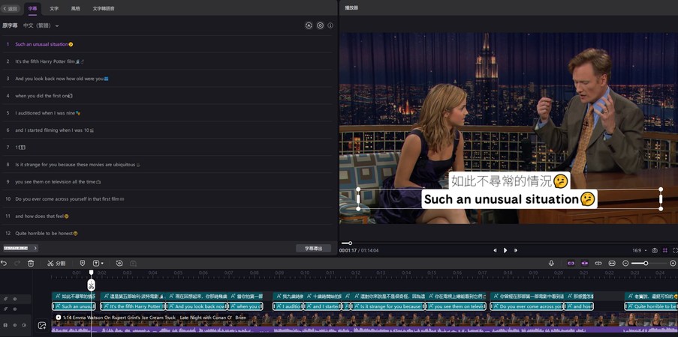Screen dimensions: 678x337
Task: Select subtitle 'Quite horrible to be honest'
Action: [167, 233]
